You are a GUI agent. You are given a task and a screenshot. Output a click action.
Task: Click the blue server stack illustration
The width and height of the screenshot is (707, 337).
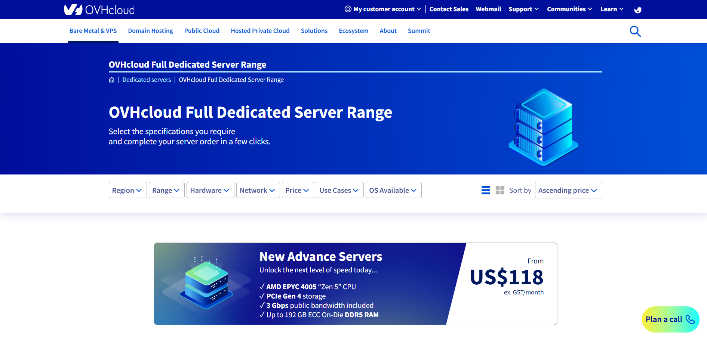543,127
